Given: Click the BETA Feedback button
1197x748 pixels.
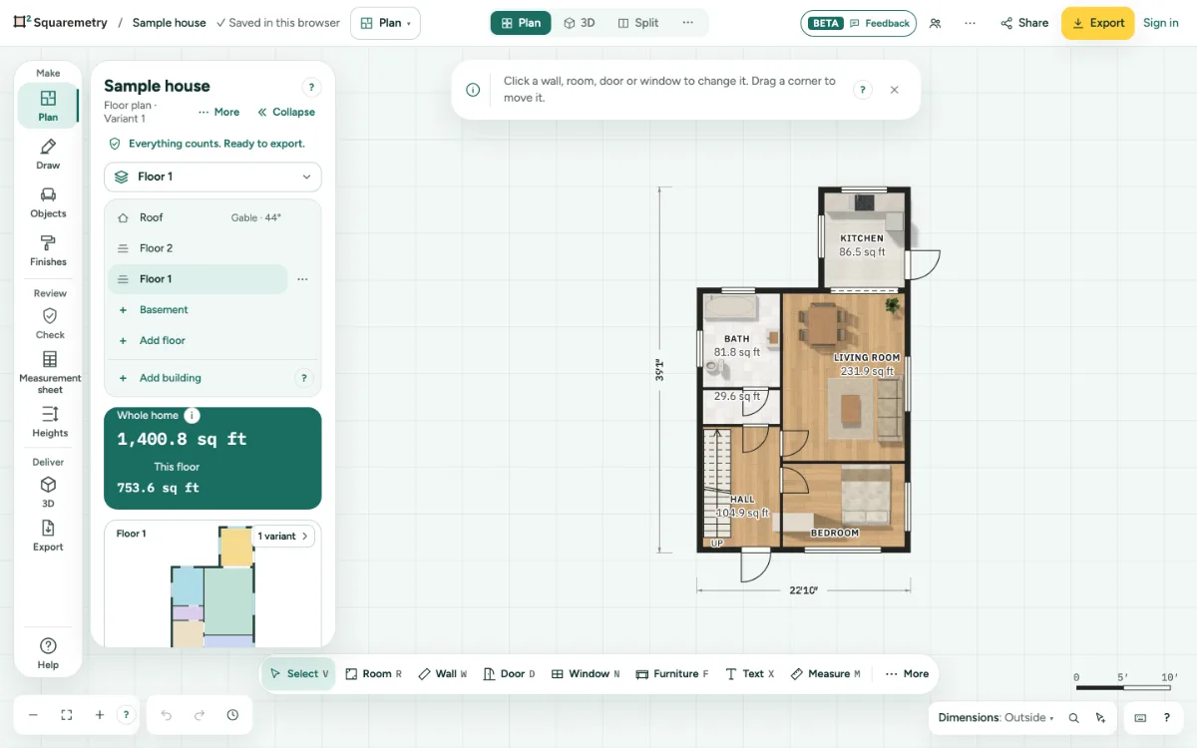Looking at the screenshot, I should pos(859,23).
